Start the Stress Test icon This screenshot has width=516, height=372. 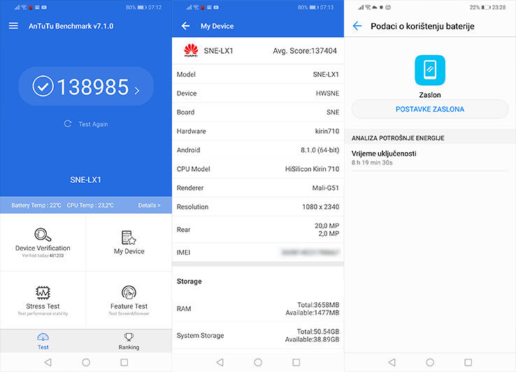tap(43, 292)
